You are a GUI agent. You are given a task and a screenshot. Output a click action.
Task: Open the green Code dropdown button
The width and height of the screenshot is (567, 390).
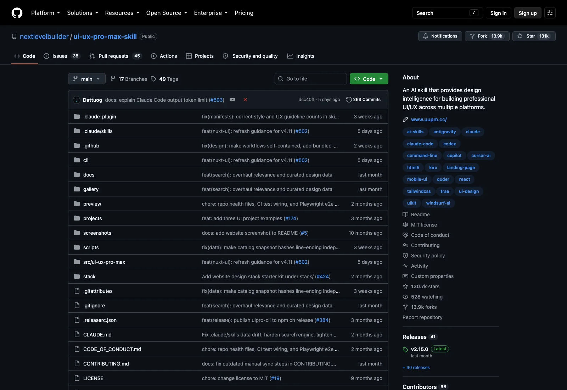(x=369, y=79)
